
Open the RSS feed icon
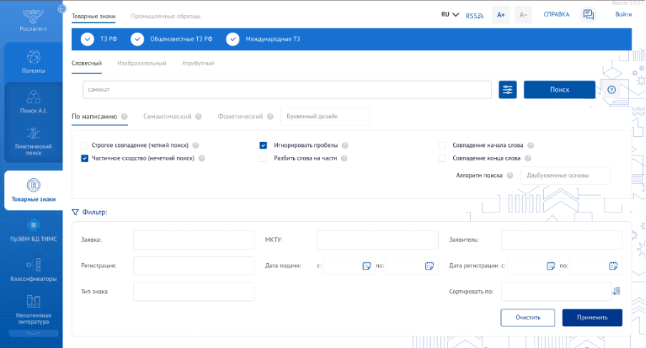click(x=474, y=15)
